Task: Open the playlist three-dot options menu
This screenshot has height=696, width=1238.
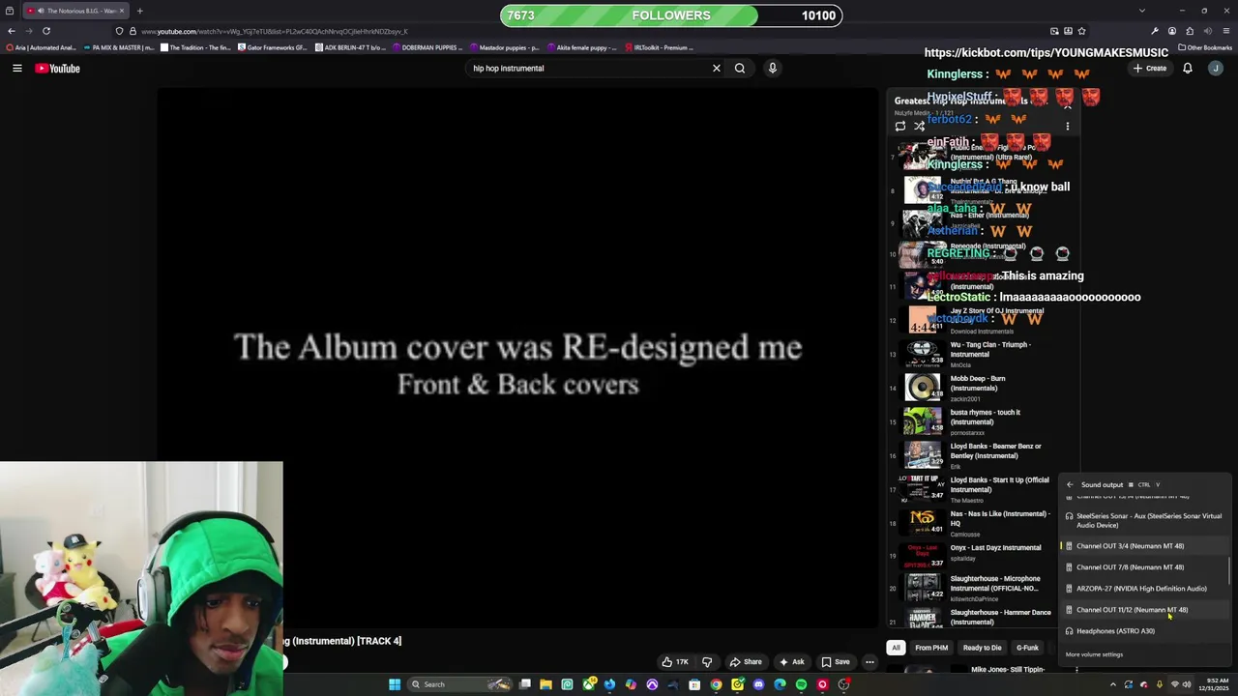Action: pyautogui.click(x=1067, y=126)
